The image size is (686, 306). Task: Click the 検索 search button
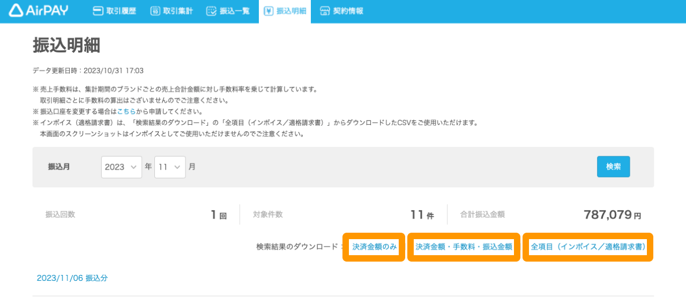(614, 166)
